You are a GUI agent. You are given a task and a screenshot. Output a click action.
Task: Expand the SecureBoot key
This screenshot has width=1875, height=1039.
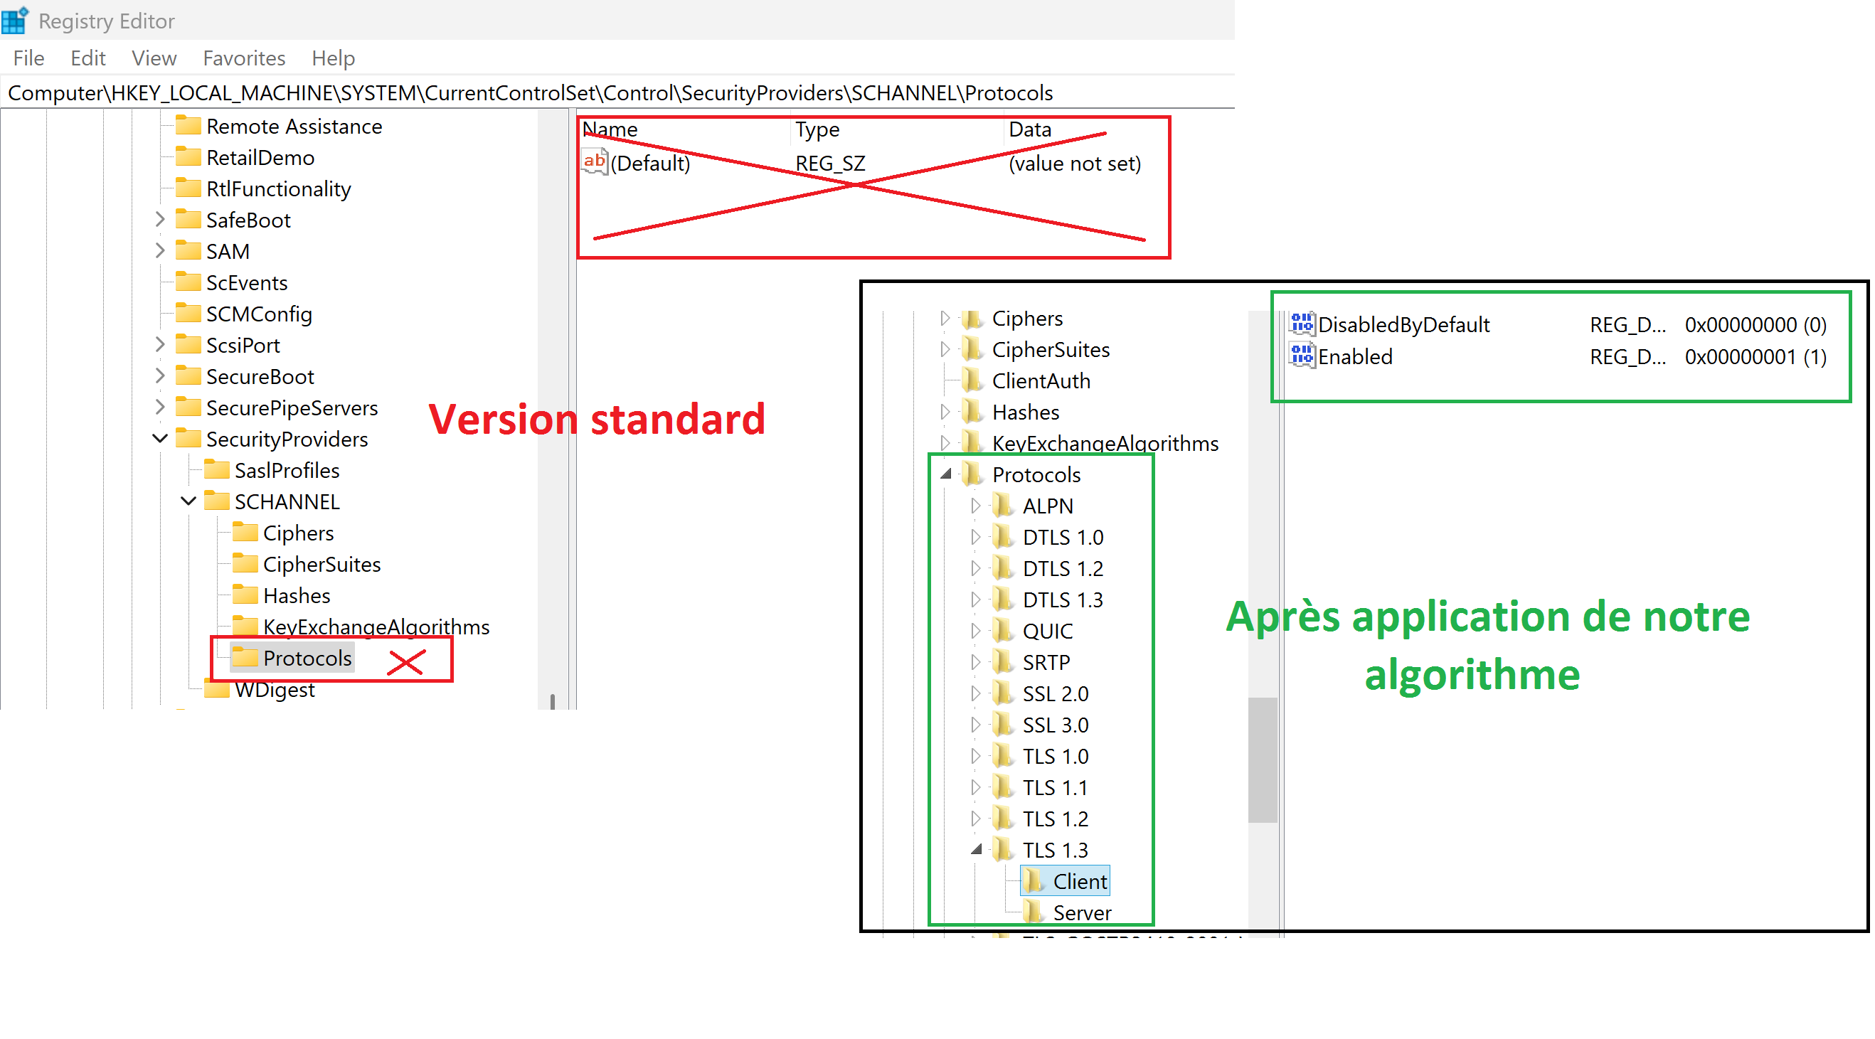(x=160, y=376)
